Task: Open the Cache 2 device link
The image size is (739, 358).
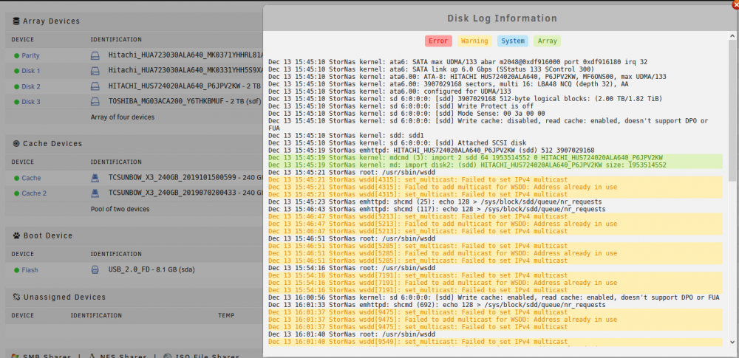Action: pyautogui.click(x=35, y=193)
